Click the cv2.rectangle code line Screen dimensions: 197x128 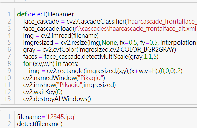coord(106,71)
